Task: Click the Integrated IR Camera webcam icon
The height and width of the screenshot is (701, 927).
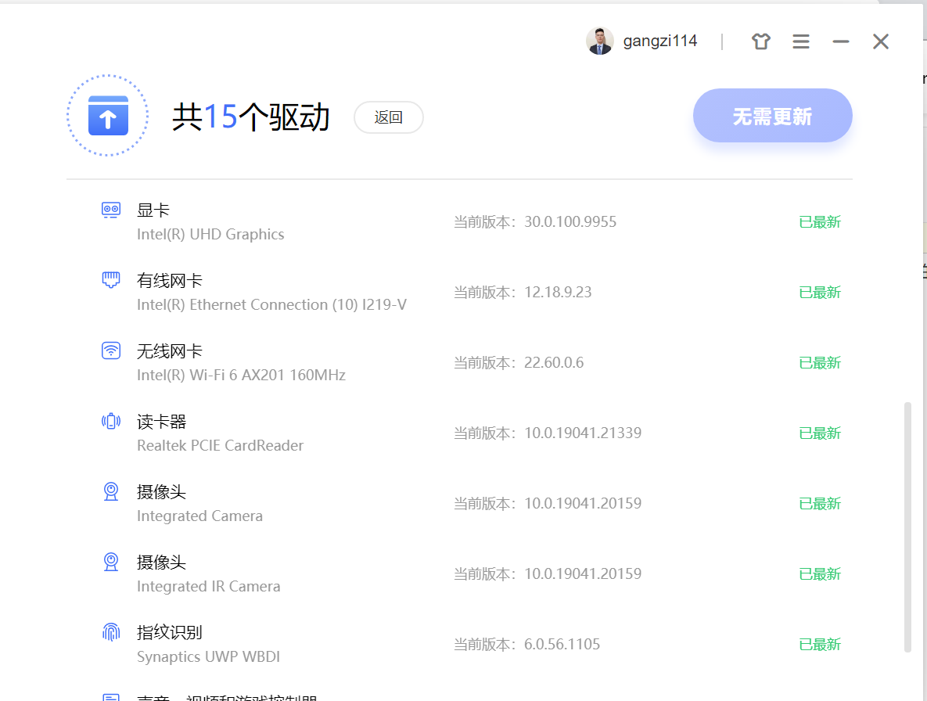Action: (x=111, y=562)
